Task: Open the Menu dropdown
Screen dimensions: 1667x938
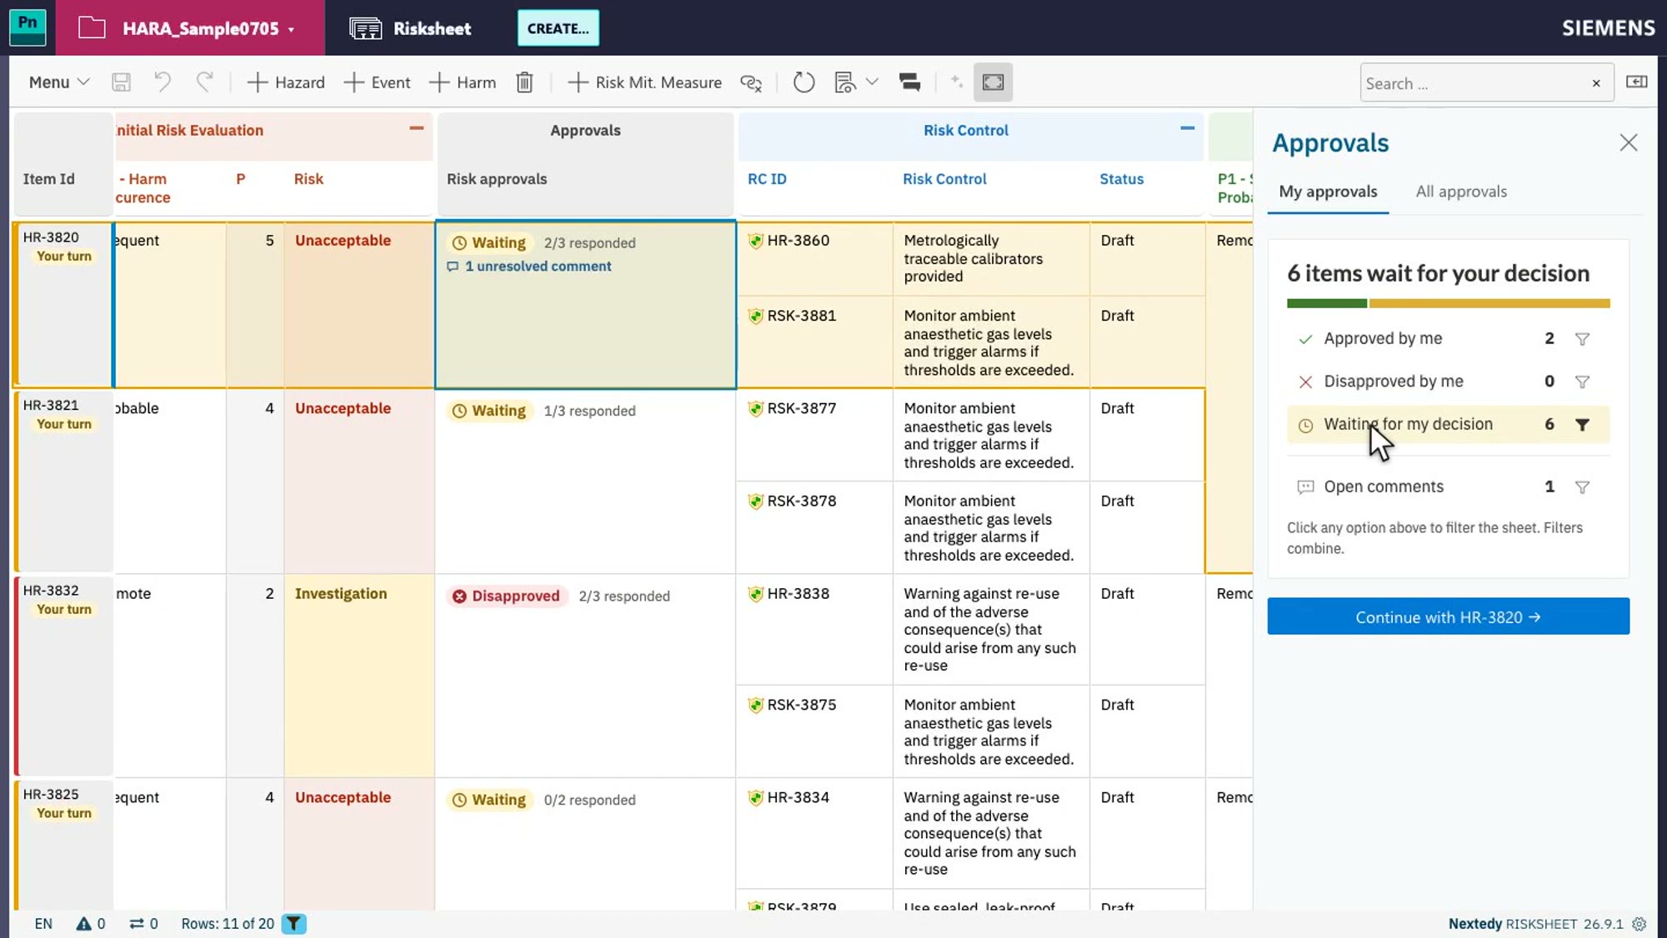Action: pos(59,82)
